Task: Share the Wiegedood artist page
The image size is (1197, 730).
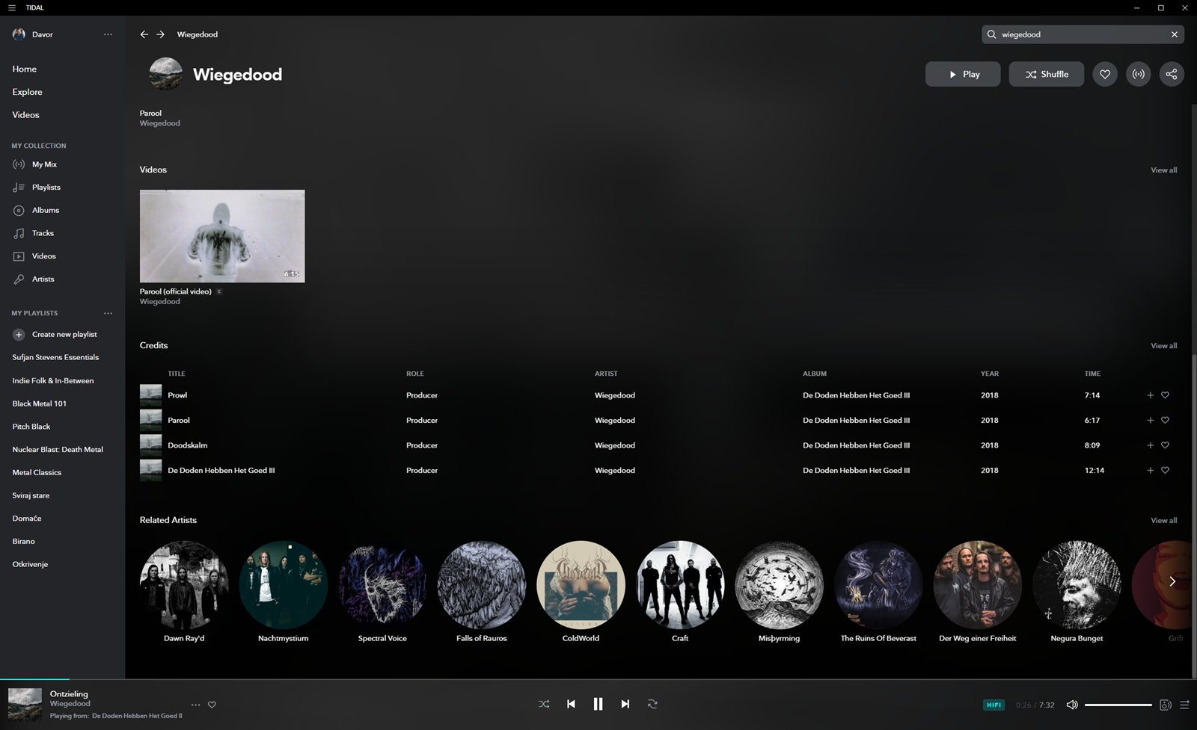Action: point(1172,74)
